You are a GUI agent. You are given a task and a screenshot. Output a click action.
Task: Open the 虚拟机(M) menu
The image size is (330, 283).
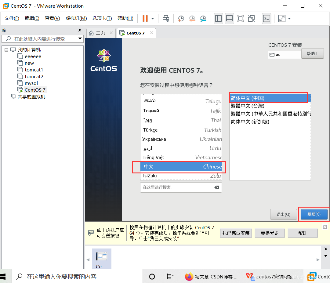(x=76, y=18)
